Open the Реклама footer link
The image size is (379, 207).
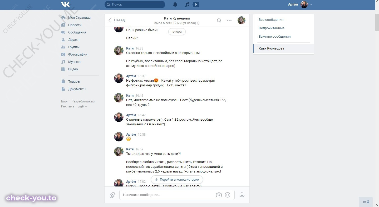(68, 106)
